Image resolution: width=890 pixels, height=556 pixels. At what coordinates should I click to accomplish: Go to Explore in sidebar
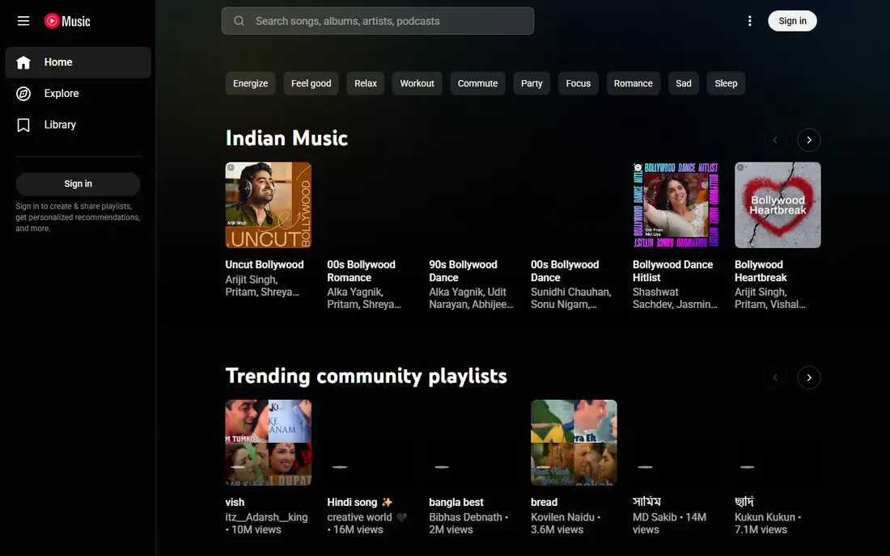(78, 94)
